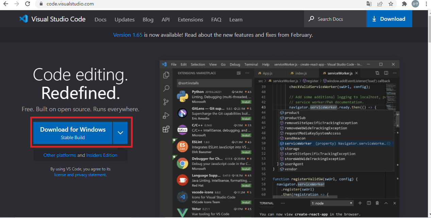
Task: Click Download for Windows Stable Build
Action: point(73,133)
